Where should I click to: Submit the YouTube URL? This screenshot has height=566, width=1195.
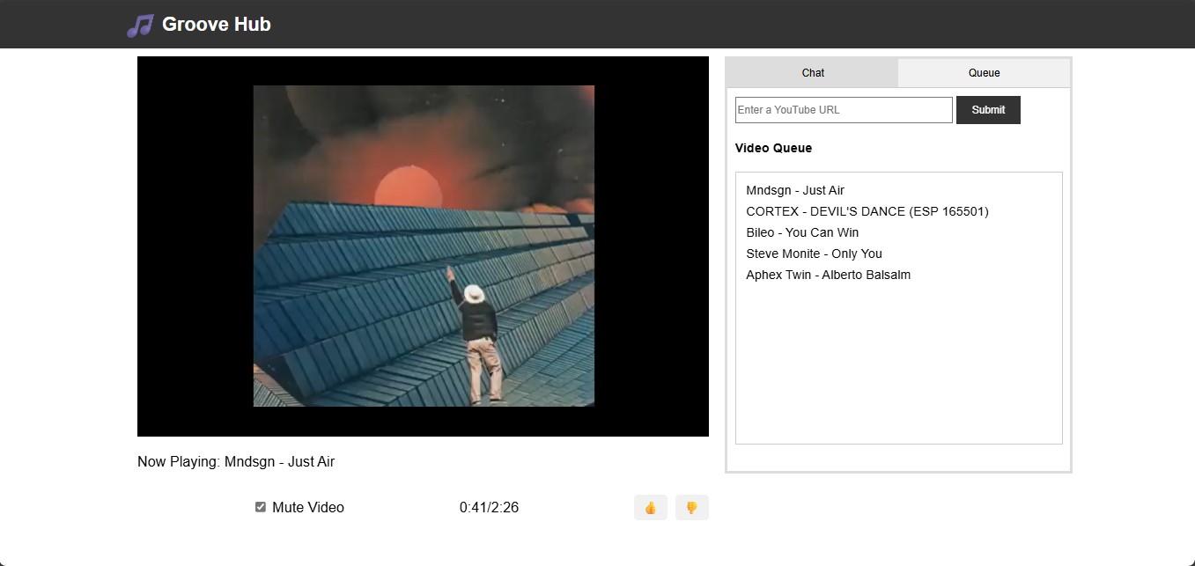pyautogui.click(x=988, y=110)
